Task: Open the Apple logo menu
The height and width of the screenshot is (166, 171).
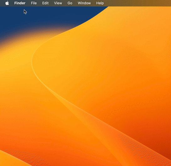Action: pyautogui.click(x=7, y=3)
